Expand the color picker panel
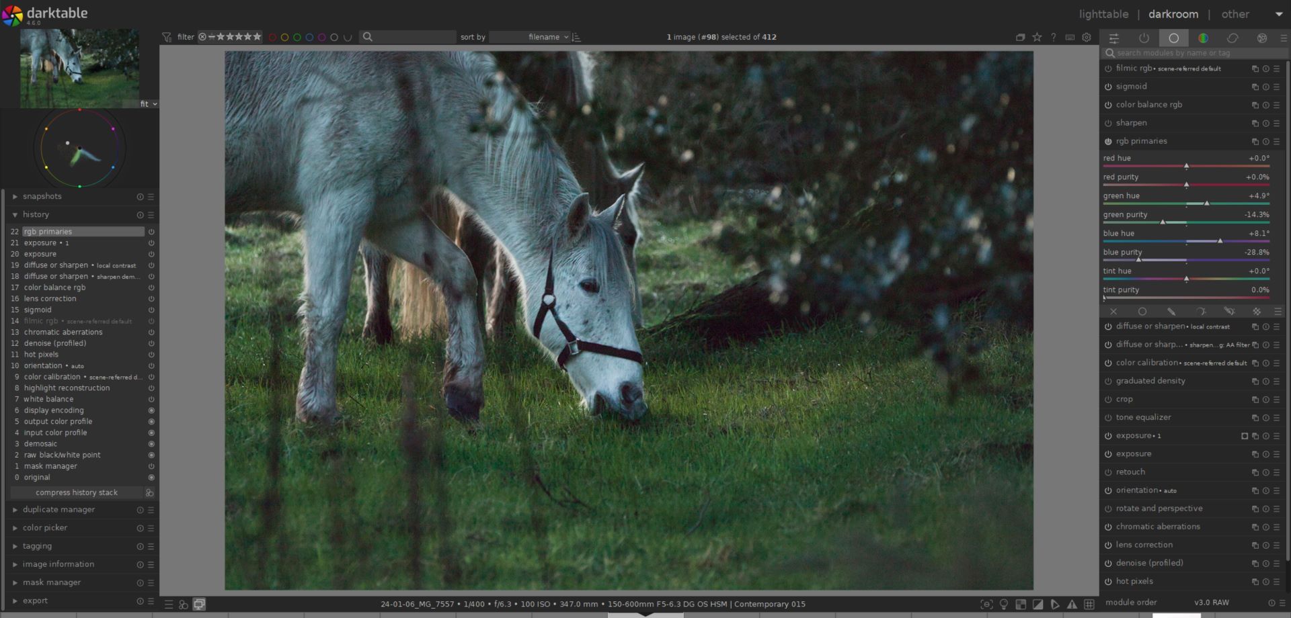1291x618 pixels. pyautogui.click(x=15, y=528)
